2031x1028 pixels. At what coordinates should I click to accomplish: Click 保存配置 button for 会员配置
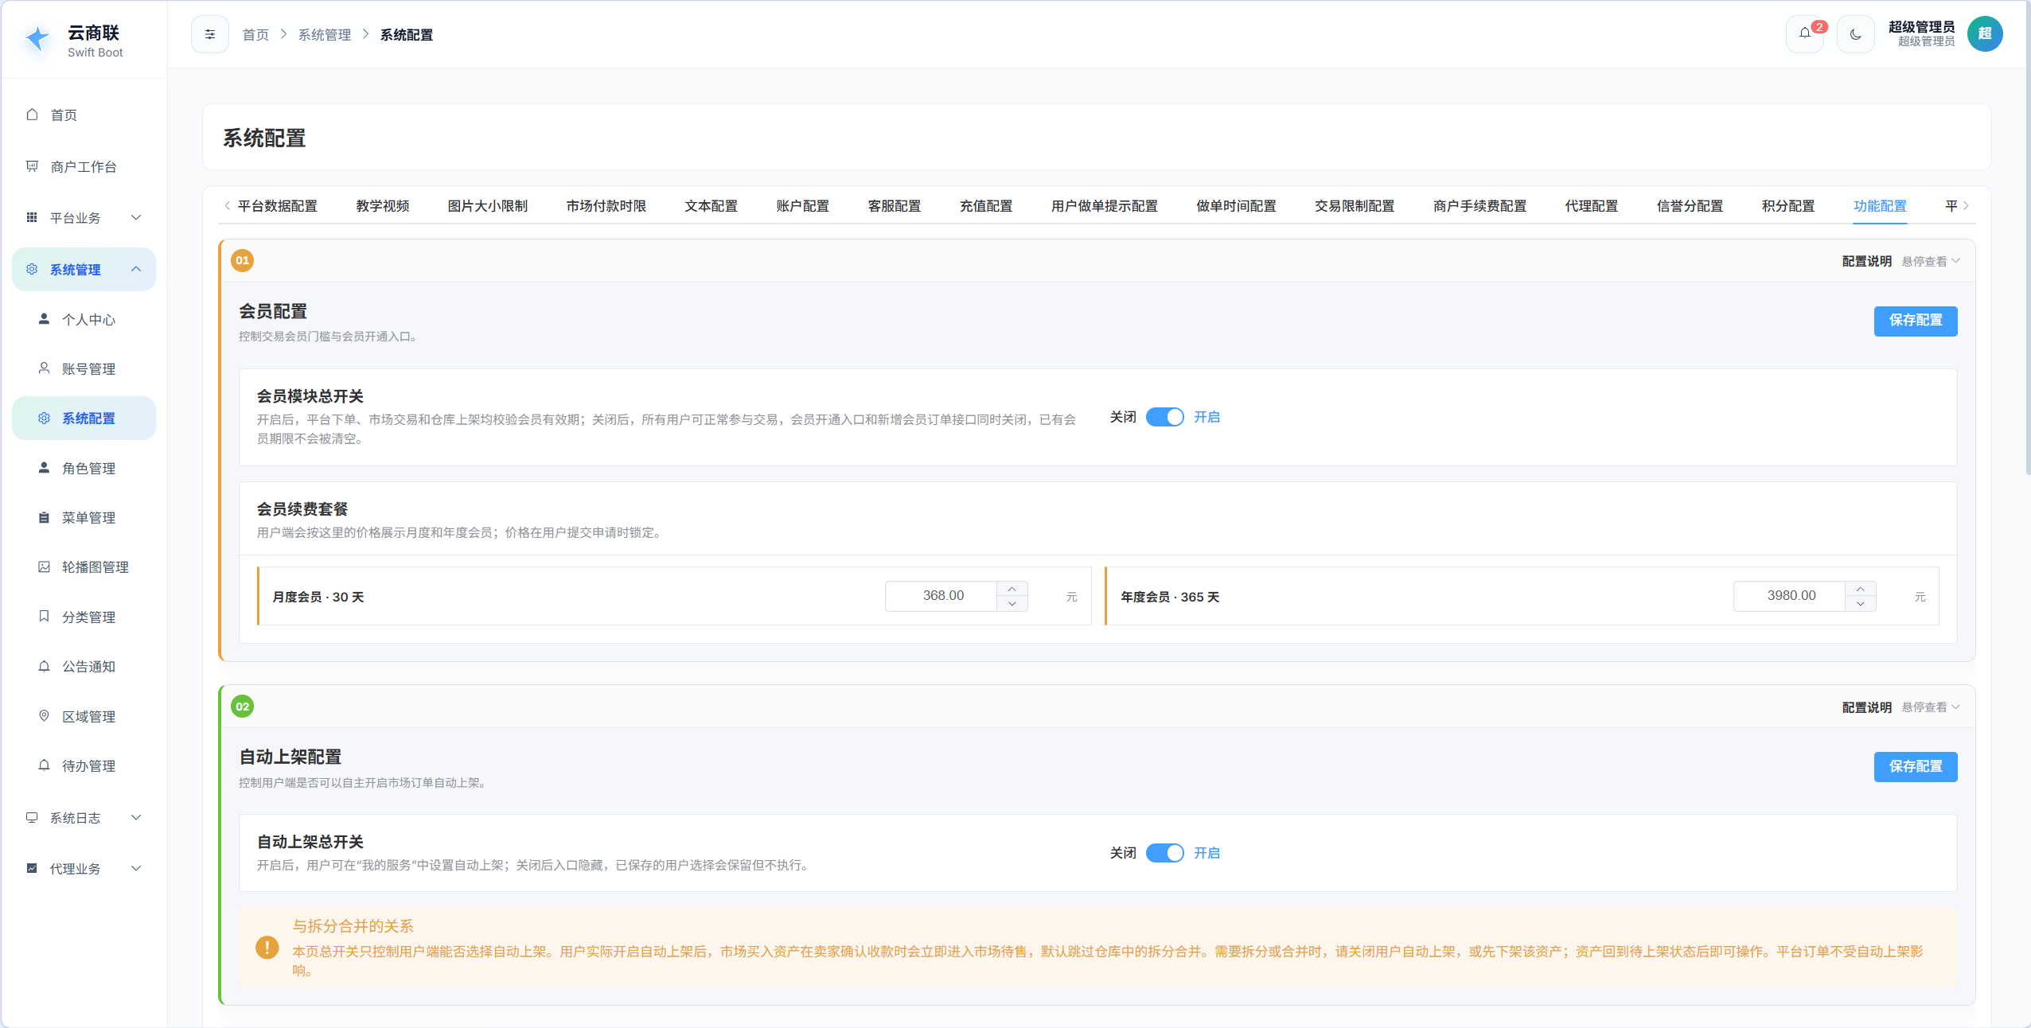click(1915, 321)
